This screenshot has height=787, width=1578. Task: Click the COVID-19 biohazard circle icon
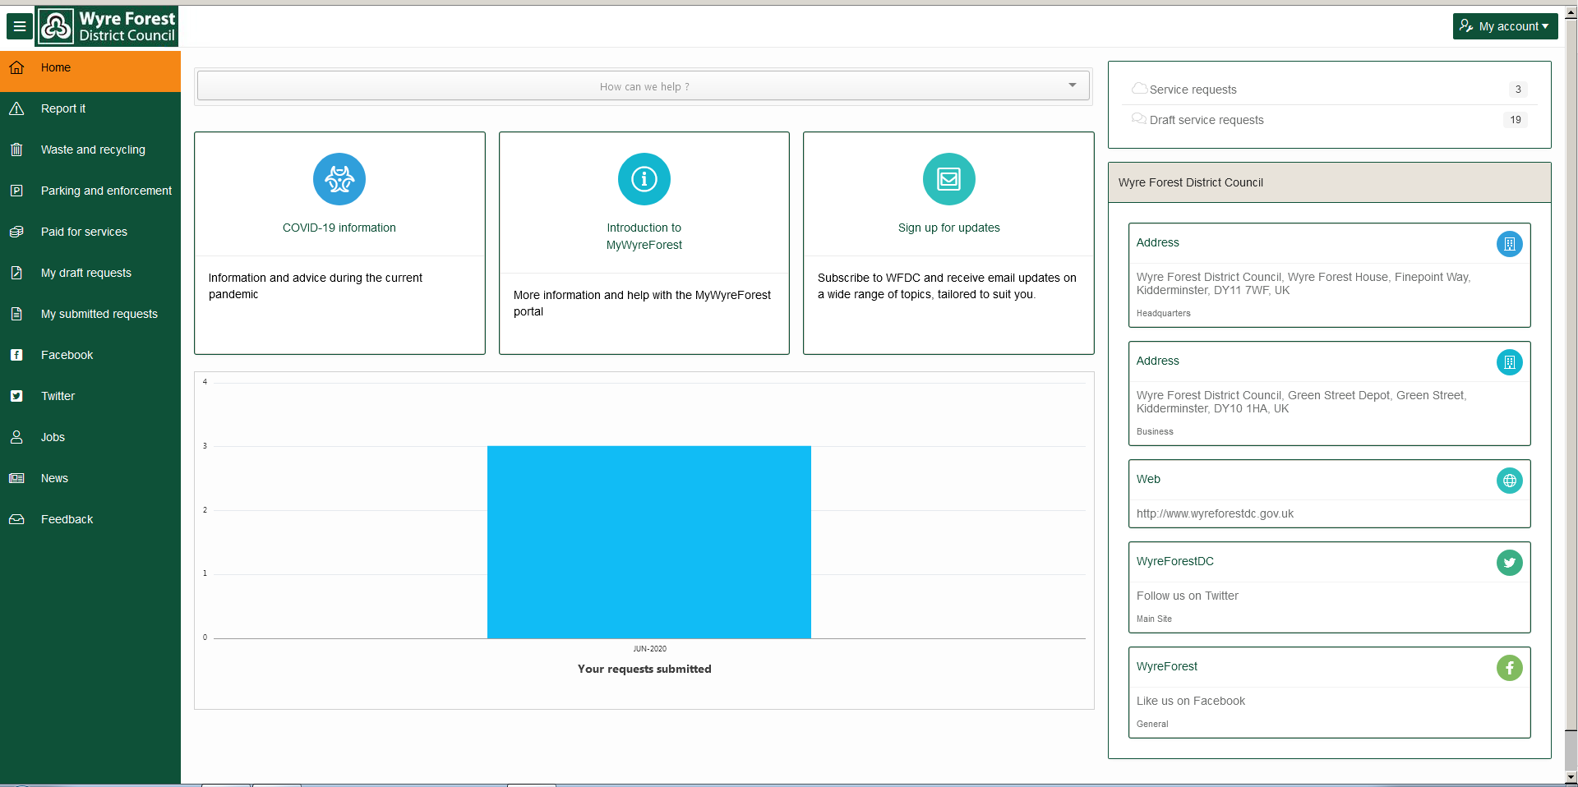[339, 179]
